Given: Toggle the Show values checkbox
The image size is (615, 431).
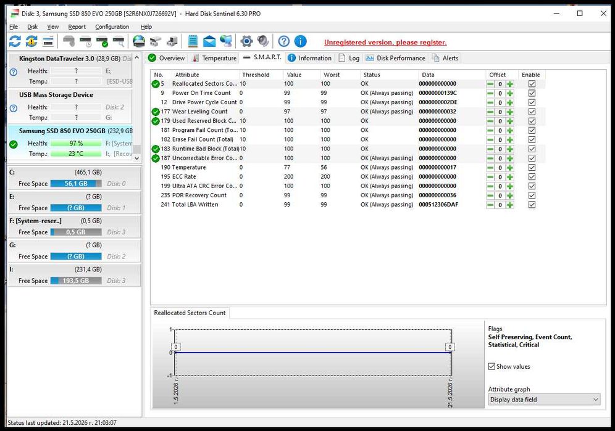Looking at the screenshot, I should [x=492, y=366].
